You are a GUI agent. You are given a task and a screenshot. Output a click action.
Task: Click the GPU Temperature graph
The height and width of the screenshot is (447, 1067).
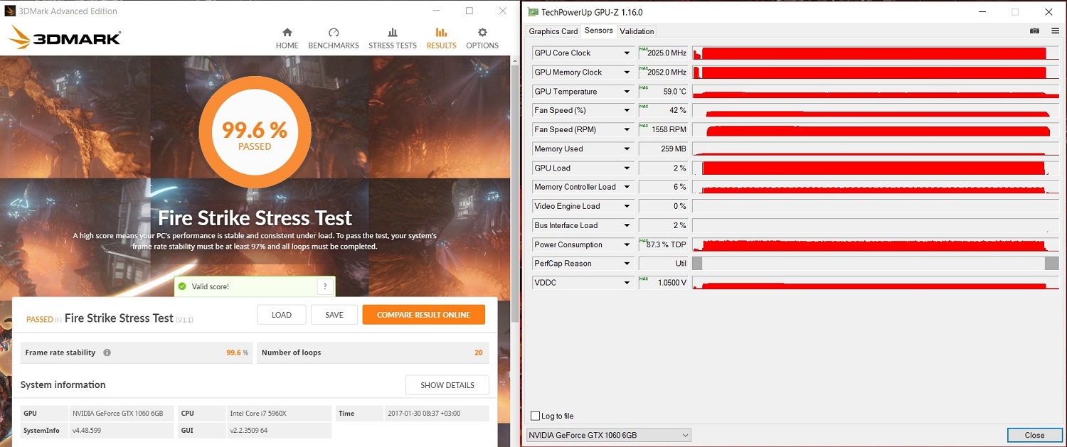[x=876, y=92]
